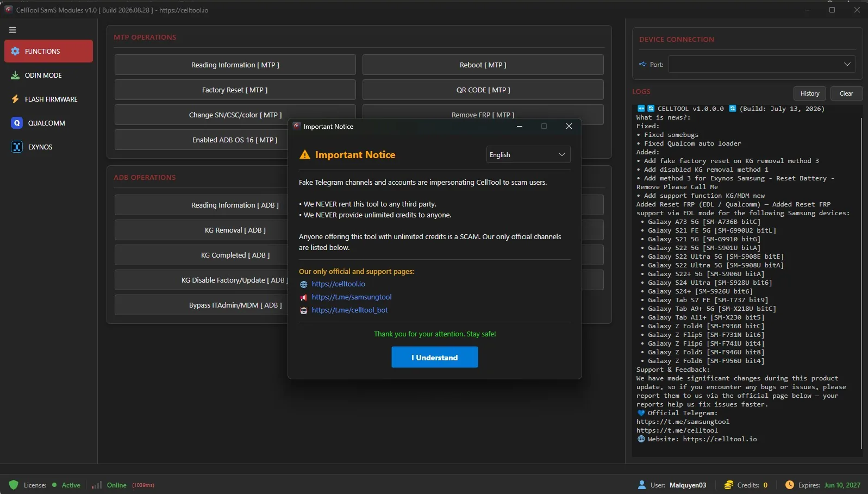Viewport: 868px width, 494px height.
Task: Click the DEVICE CONNECTION heading
Action: pyautogui.click(x=677, y=40)
